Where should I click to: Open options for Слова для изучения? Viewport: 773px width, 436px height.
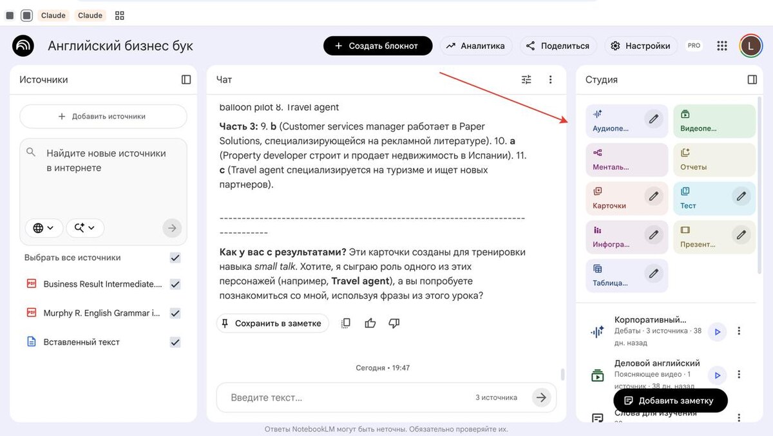(x=739, y=417)
